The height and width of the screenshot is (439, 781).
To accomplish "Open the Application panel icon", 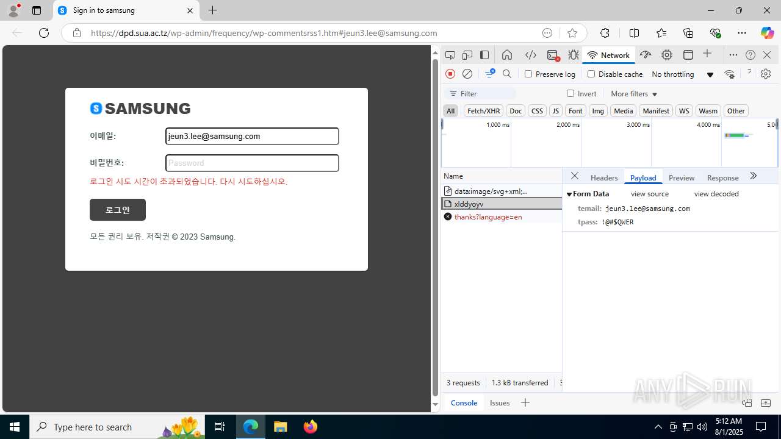I will coord(688,55).
